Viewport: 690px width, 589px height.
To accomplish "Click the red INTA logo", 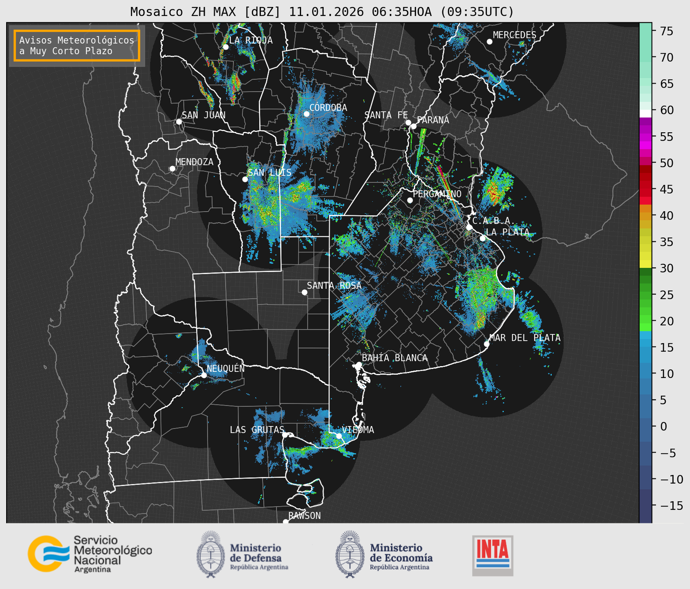I will click(492, 555).
